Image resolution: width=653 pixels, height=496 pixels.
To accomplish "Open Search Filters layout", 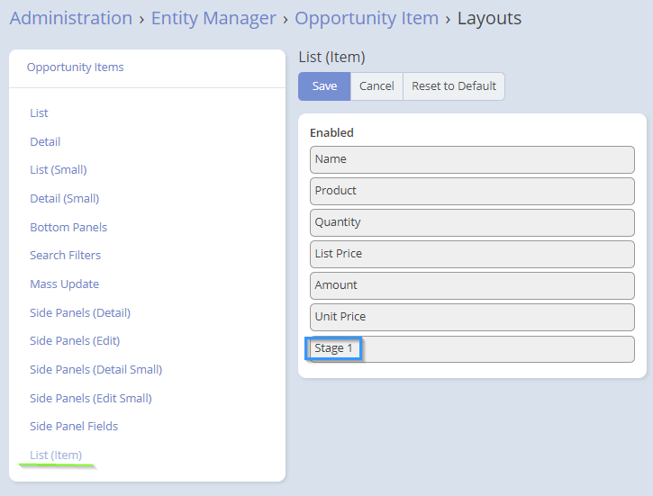I will 66,256.
